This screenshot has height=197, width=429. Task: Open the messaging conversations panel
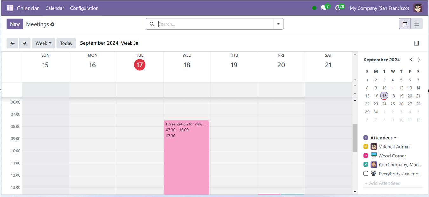coord(323,8)
